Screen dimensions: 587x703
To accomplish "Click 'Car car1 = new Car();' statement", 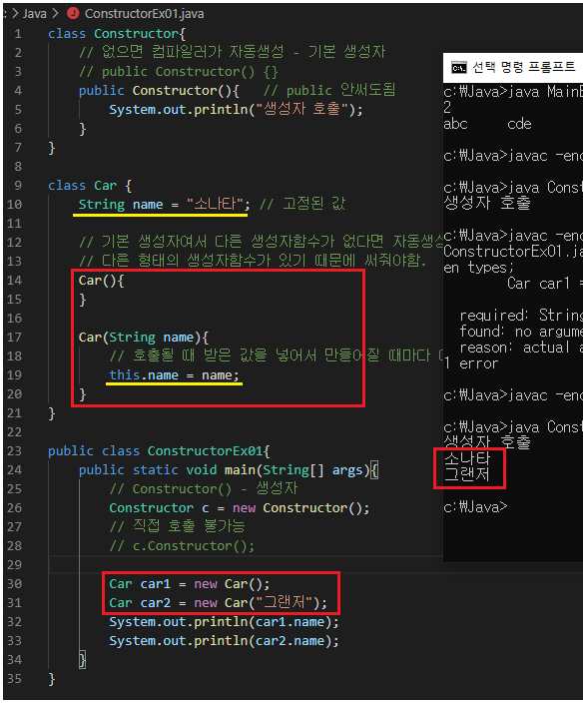I will [190, 584].
